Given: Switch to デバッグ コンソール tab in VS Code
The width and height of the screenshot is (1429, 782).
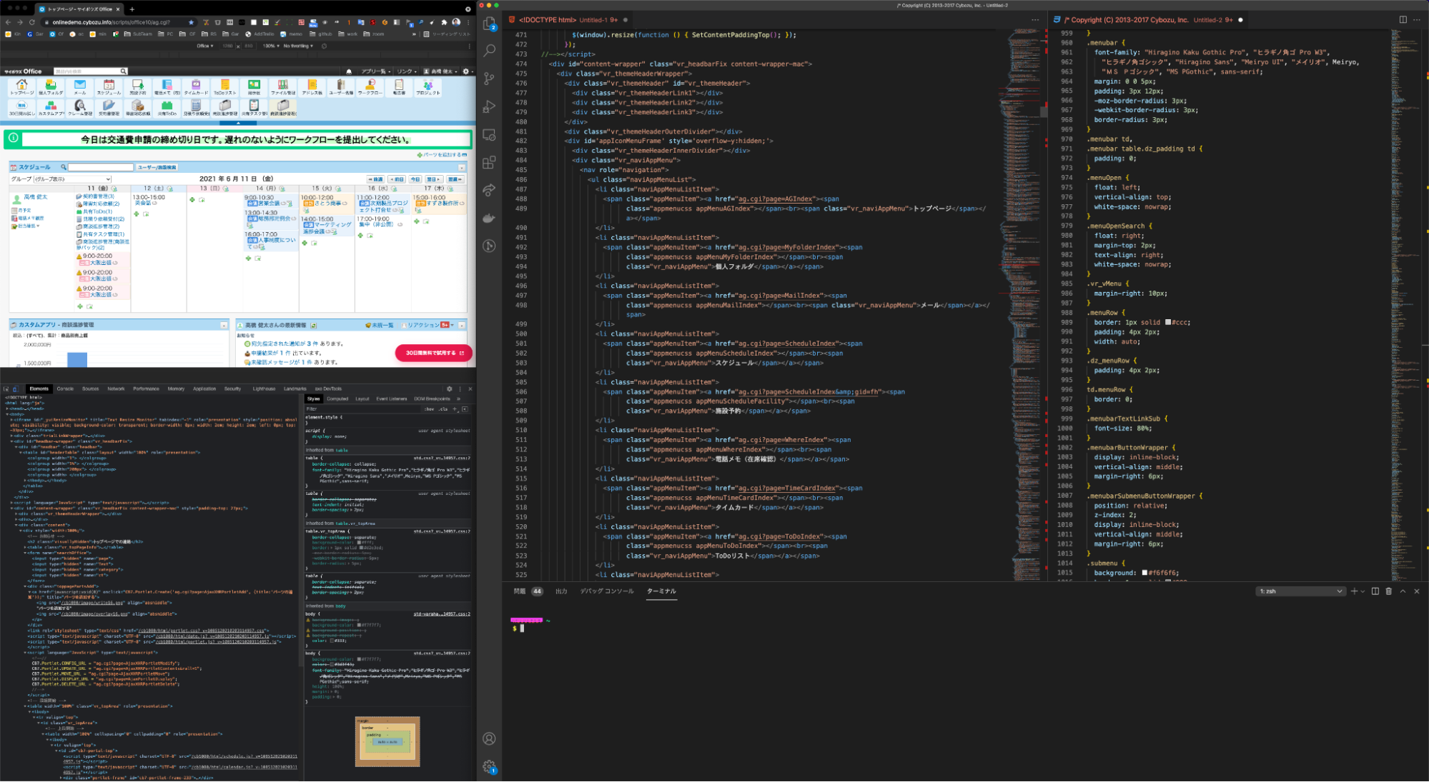Looking at the screenshot, I should 606,591.
